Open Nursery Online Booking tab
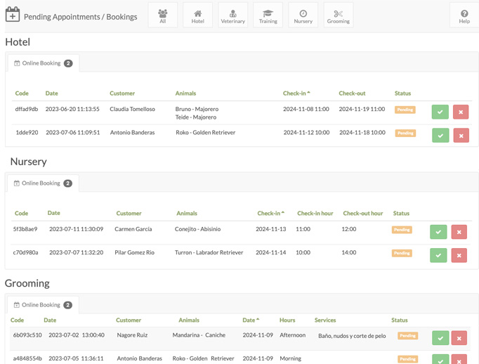This screenshot has height=364, width=479. pyautogui.click(x=43, y=183)
